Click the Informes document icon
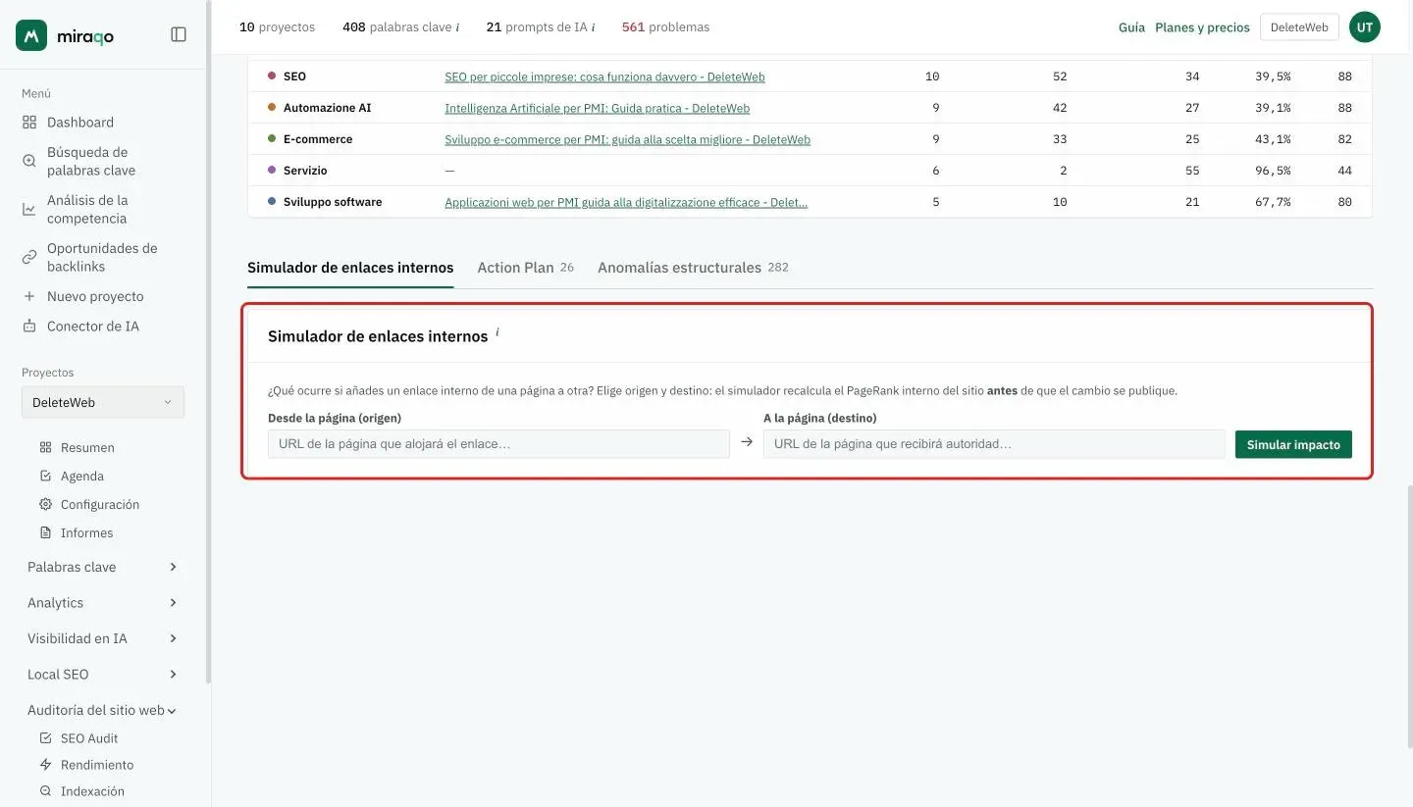 45,533
